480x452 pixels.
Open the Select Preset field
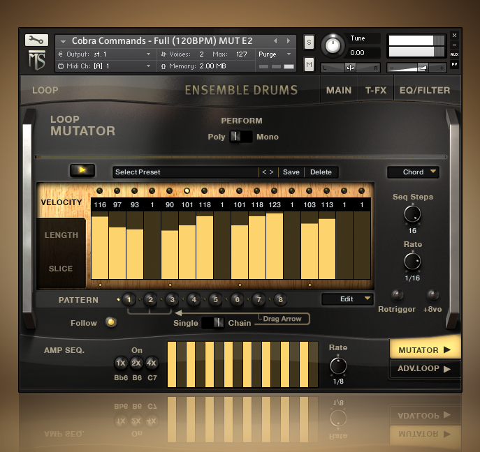click(186, 172)
